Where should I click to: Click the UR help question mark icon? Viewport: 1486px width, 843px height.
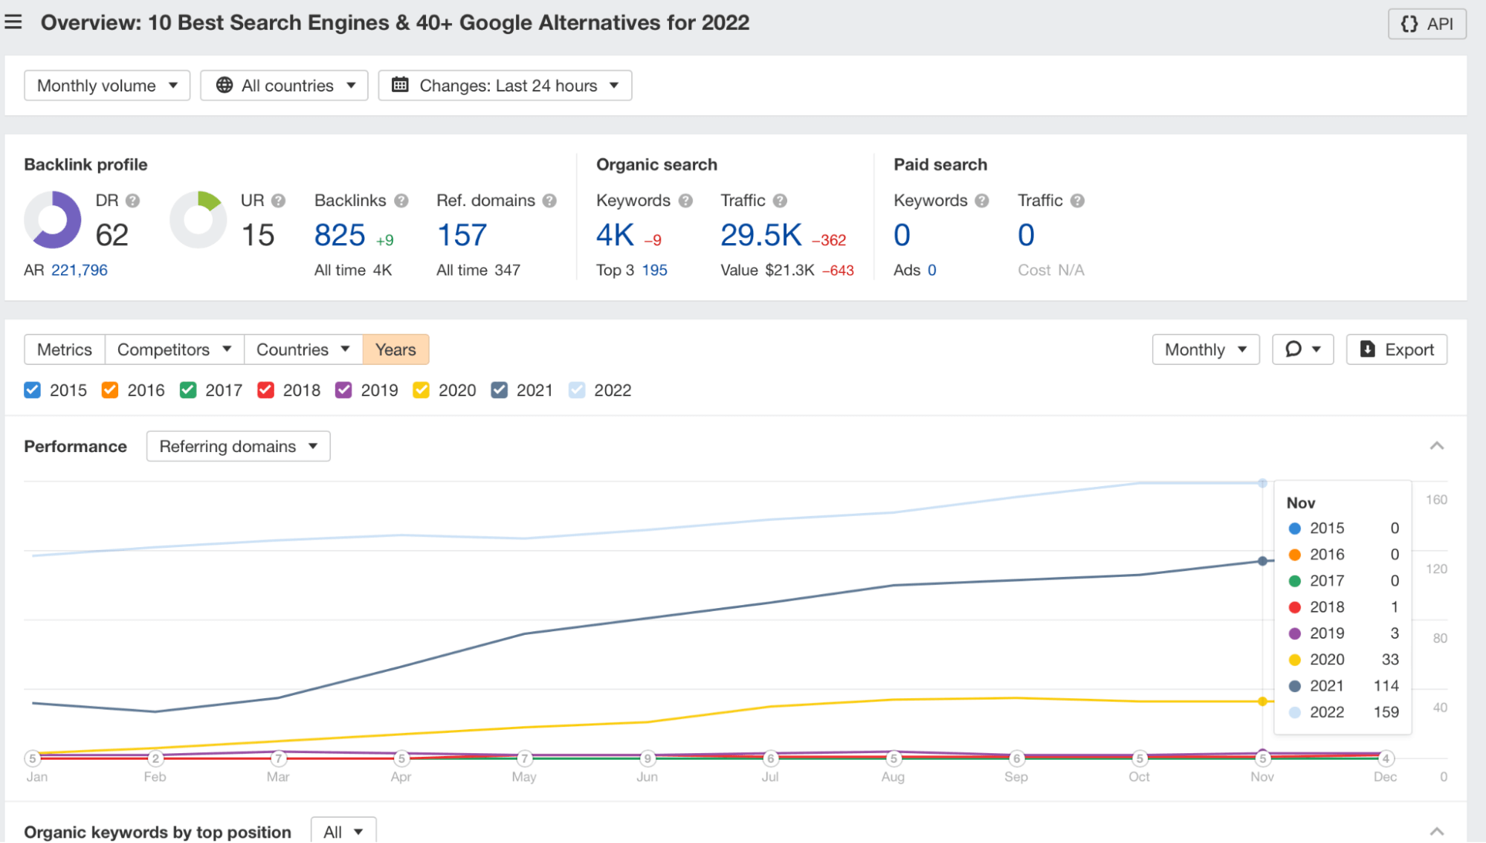[278, 201]
